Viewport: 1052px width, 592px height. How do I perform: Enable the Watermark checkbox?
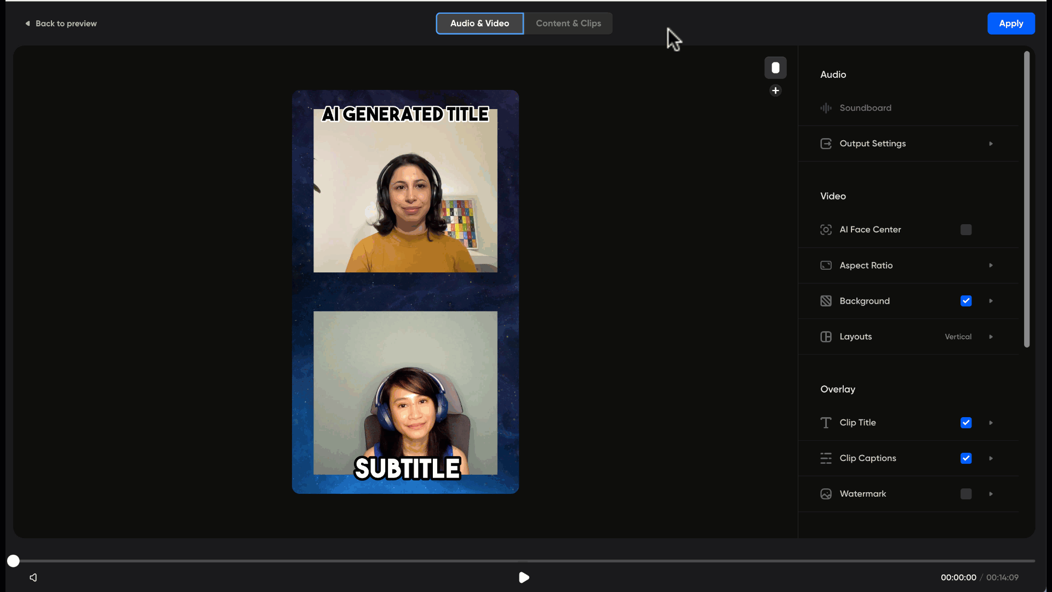(x=966, y=494)
